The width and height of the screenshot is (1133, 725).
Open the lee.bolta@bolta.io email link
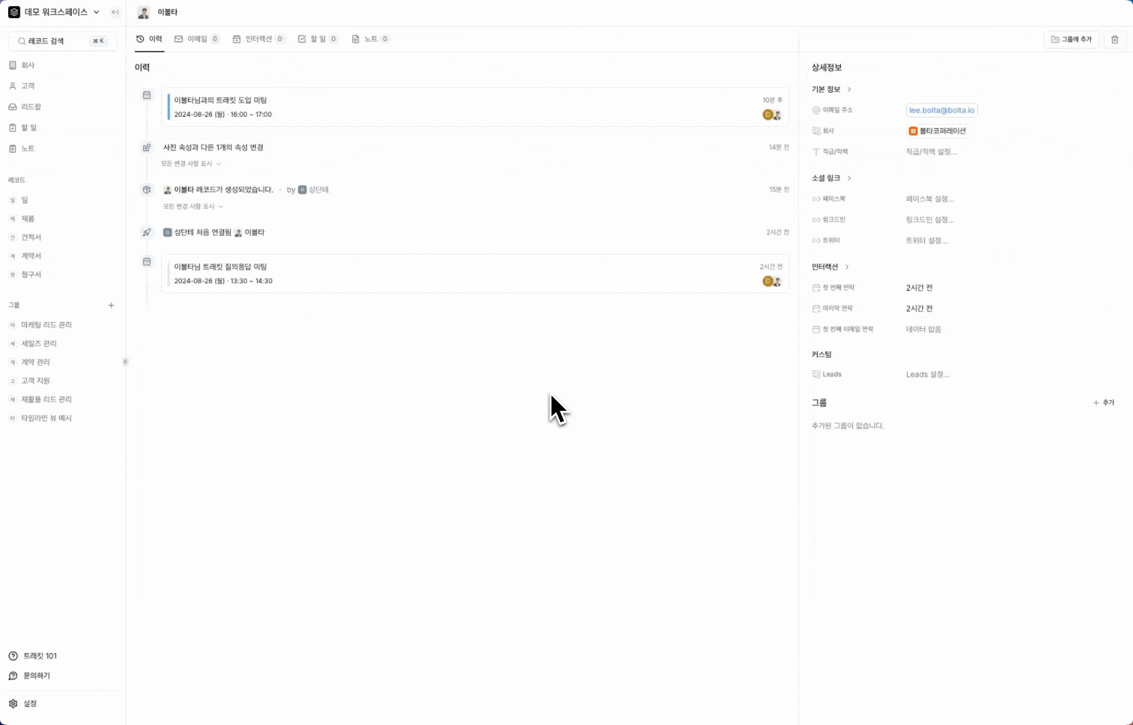941,110
